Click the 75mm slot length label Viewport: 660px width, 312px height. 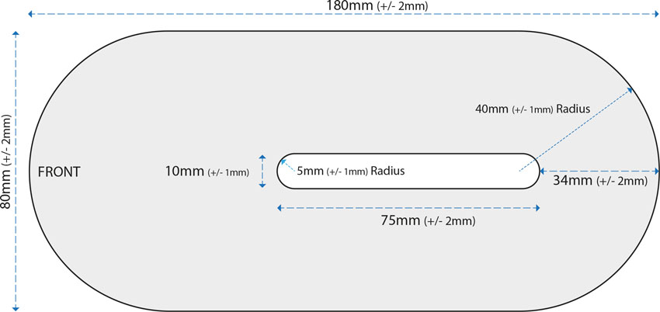pyautogui.click(x=428, y=220)
